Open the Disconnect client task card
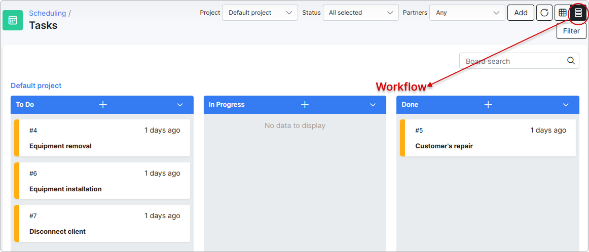589x252 pixels. [102, 223]
